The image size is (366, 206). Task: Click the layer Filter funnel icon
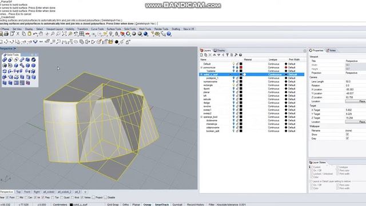click(228, 55)
